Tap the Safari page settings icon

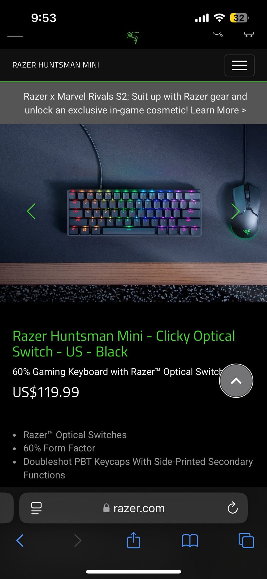click(x=36, y=508)
